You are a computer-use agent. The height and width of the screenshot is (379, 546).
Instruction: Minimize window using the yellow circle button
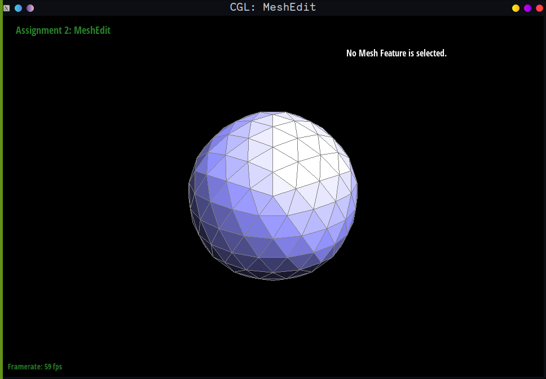pos(516,8)
